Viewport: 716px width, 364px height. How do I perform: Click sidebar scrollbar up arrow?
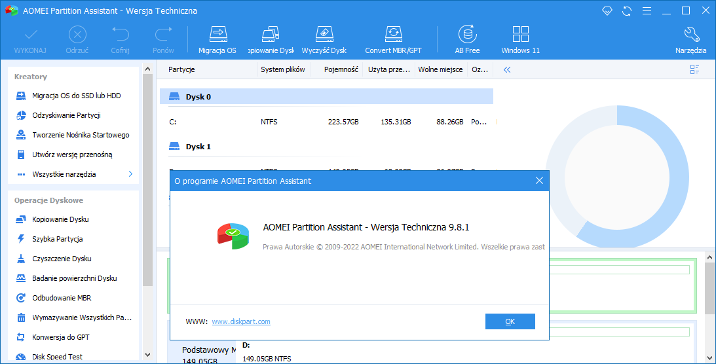click(x=147, y=69)
